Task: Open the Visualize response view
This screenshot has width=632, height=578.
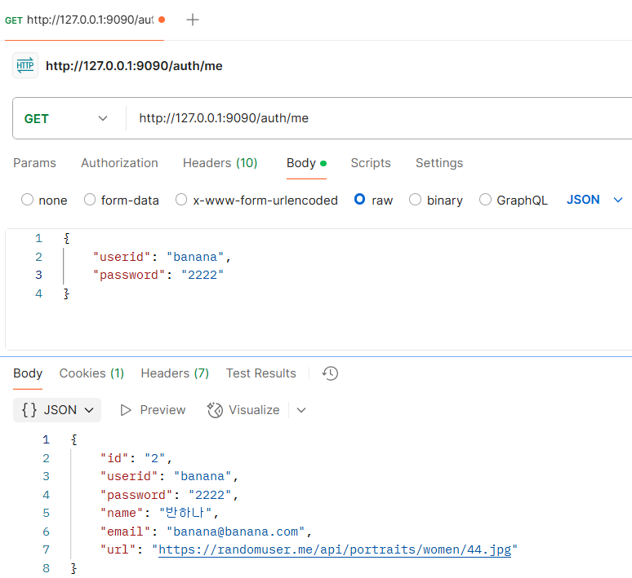Action: click(244, 410)
